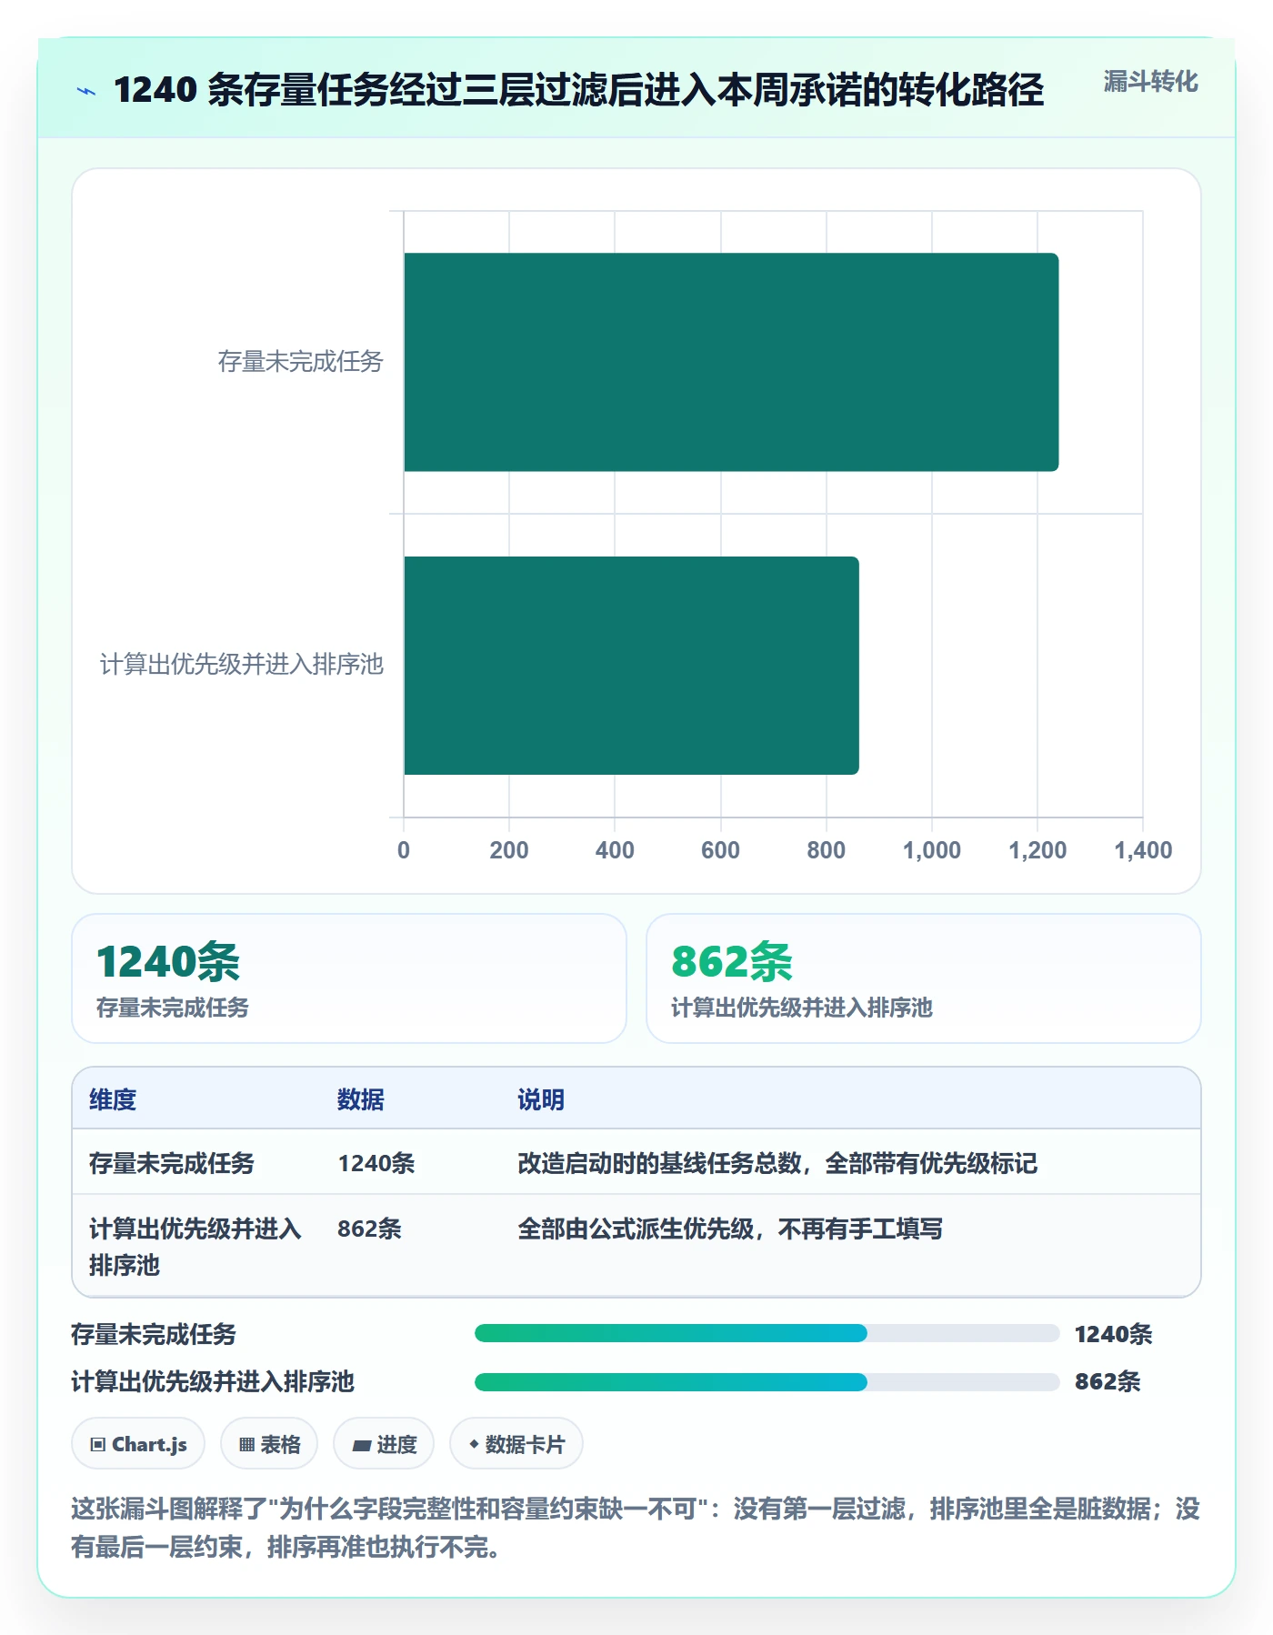Click the lightning bolt icon beside the title
Image resolution: width=1273 pixels, height=1635 pixels.
point(86,91)
